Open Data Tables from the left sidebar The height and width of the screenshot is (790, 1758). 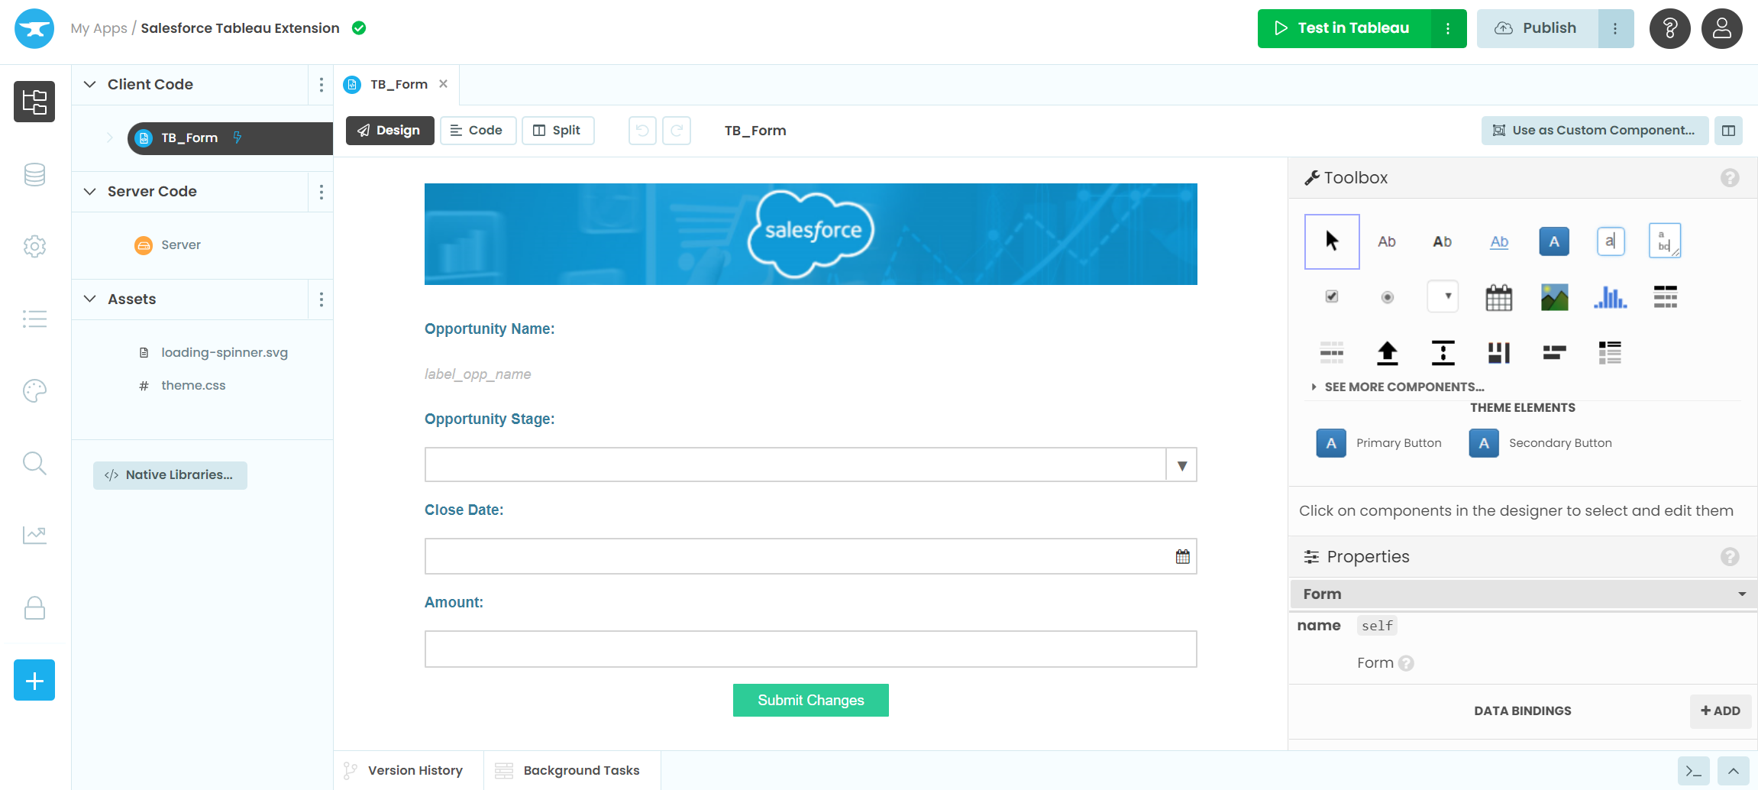34,174
